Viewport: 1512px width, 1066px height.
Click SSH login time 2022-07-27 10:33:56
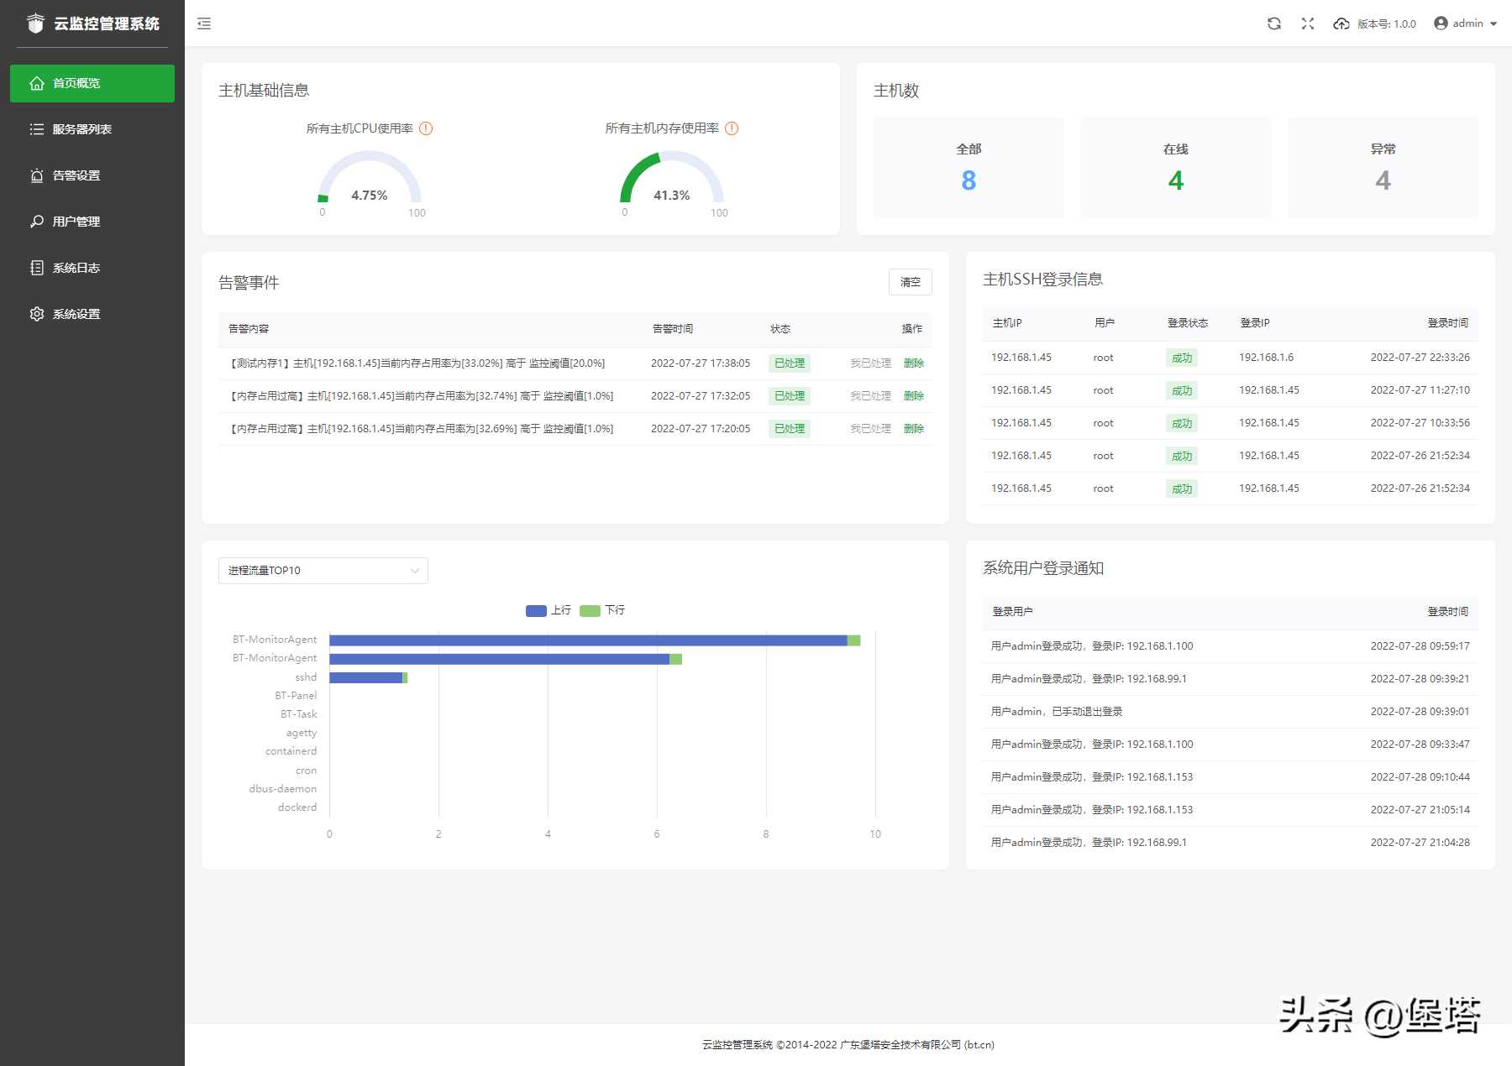click(1420, 423)
